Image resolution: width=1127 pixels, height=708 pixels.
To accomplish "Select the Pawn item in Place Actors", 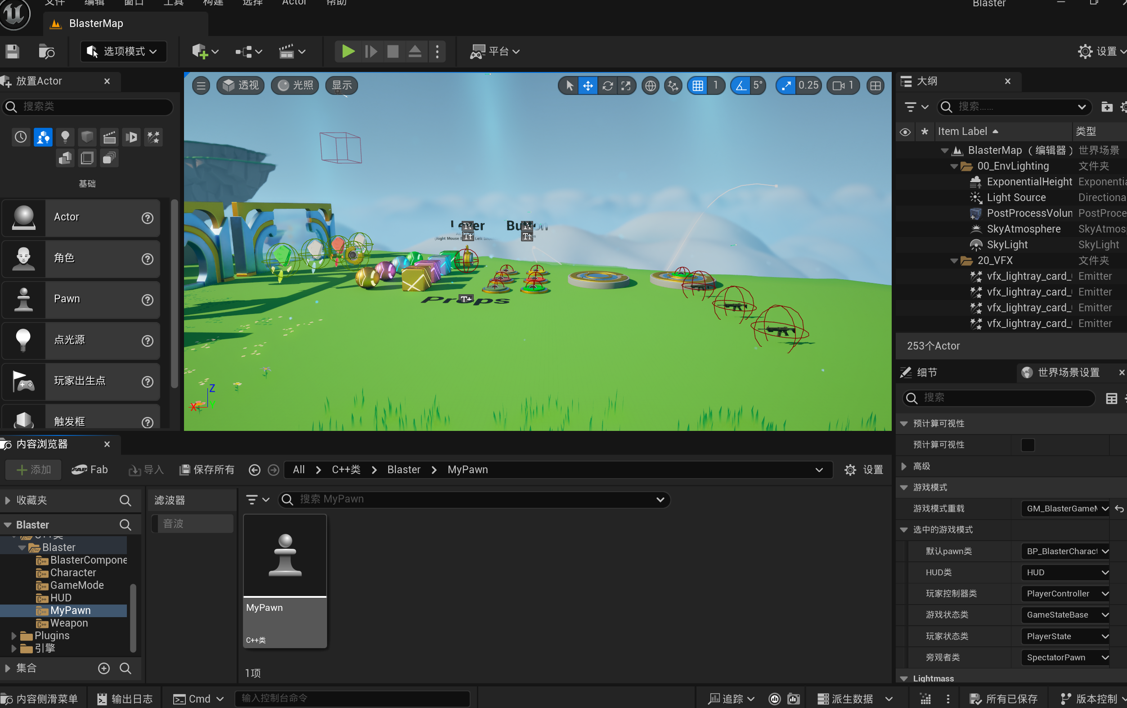I will pos(81,300).
